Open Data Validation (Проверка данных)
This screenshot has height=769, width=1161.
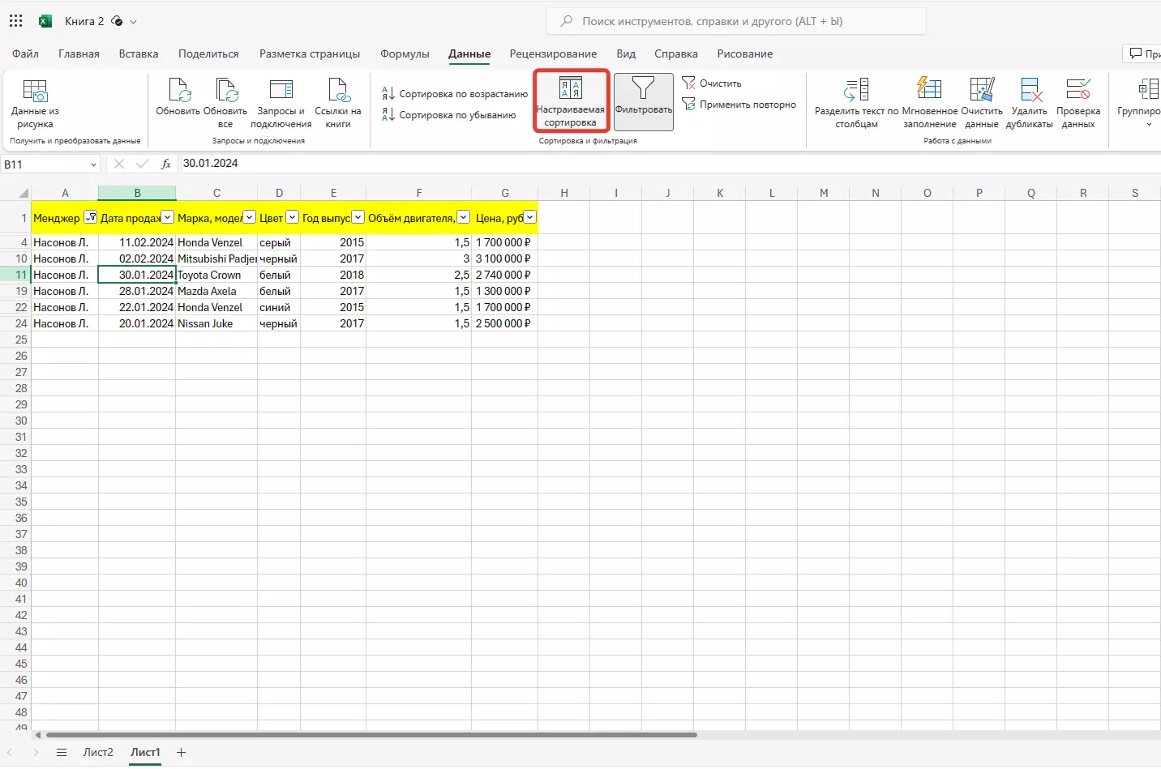point(1077,90)
